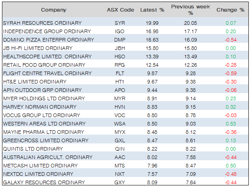Click HARVEY NORMAN change value 0.32
The image size is (250, 189).
pos(231,107)
